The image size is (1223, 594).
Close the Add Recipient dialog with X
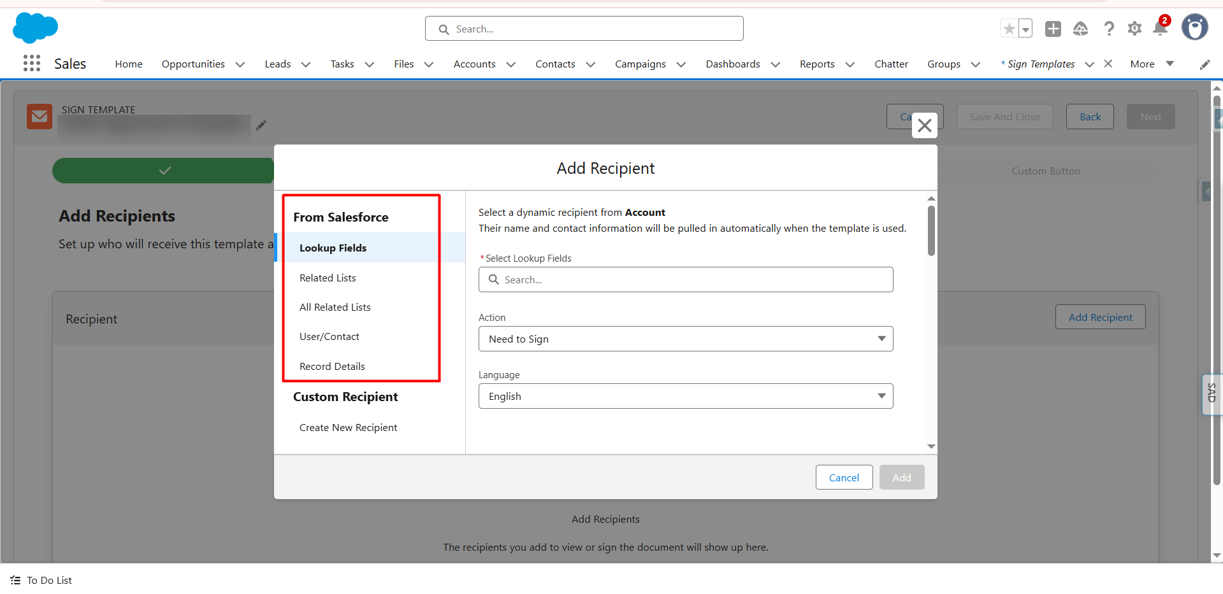[924, 125]
